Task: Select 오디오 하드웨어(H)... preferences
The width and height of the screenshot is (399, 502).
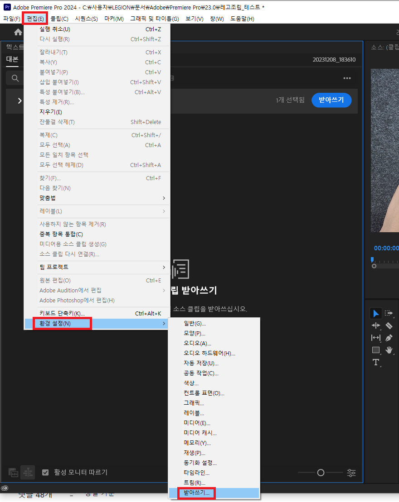Action: click(214, 354)
